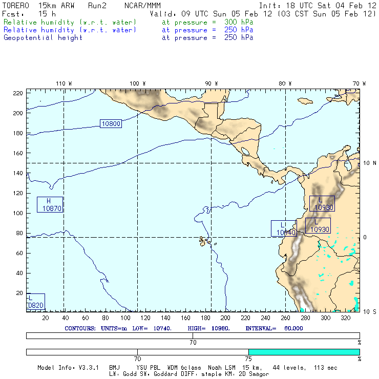Image resolution: width=379 pixels, height=379 pixels.
Task: Select the 'Init: 18 UTC Sat 04 Feb 12' text
Action: (x=318, y=6)
